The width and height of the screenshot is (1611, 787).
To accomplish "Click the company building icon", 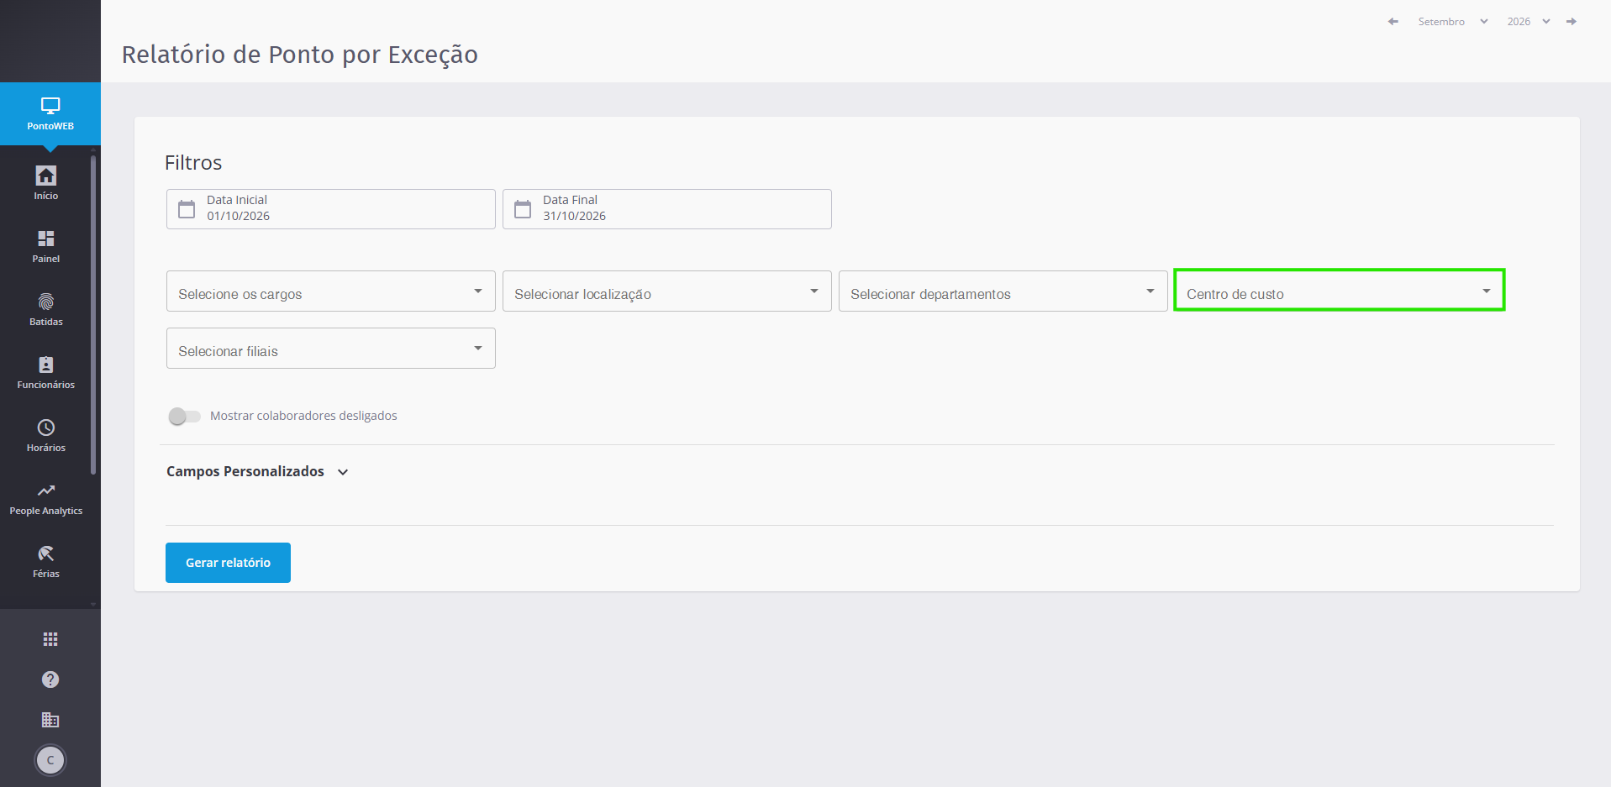I will point(50,720).
